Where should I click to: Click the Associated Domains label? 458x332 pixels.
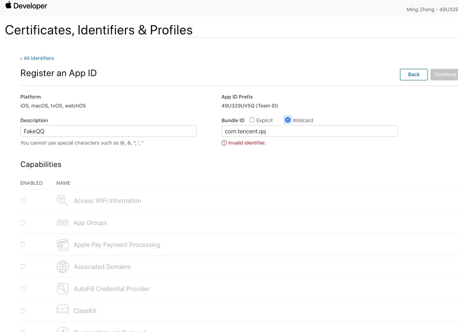point(102,267)
